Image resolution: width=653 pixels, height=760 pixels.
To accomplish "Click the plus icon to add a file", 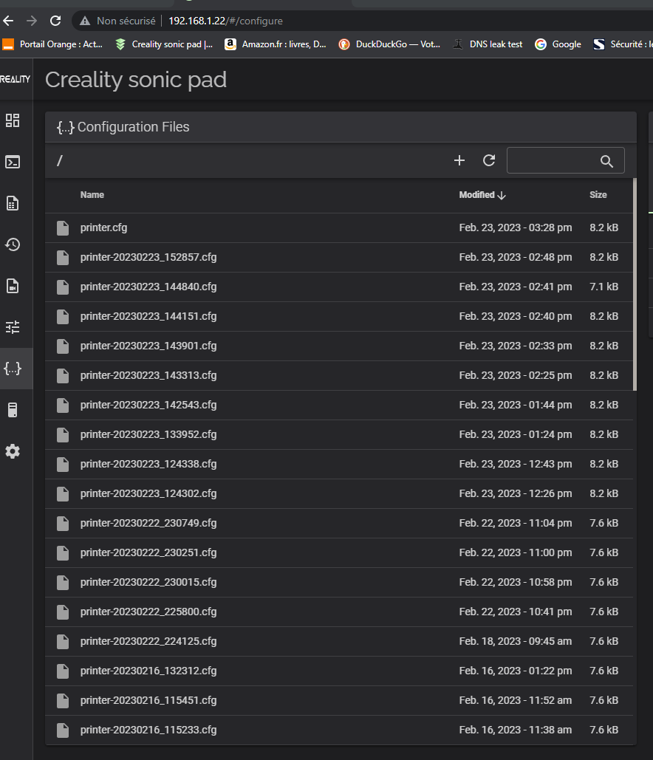I will [x=459, y=160].
